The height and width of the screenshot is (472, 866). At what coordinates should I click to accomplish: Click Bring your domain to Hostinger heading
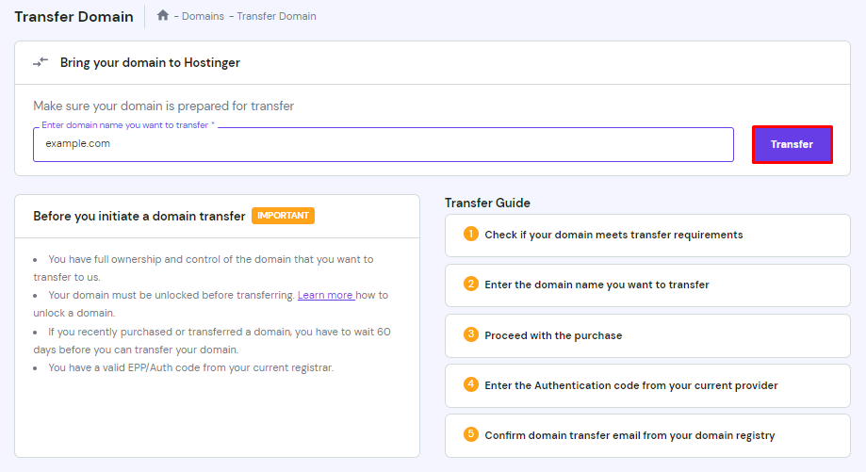coord(150,62)
